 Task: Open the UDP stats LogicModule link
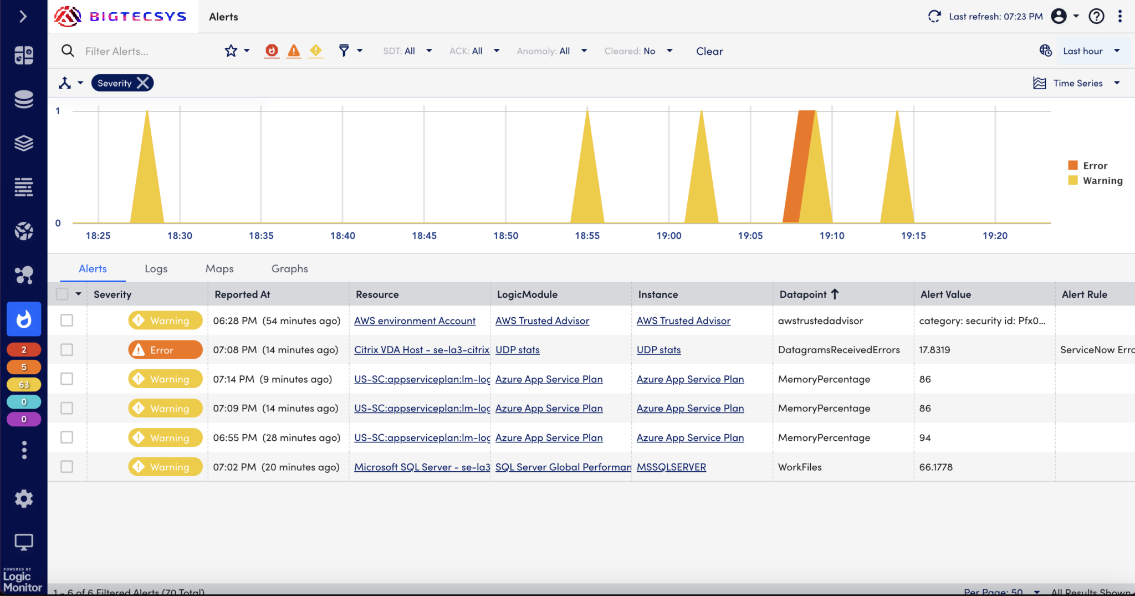[x=517, y=350]
